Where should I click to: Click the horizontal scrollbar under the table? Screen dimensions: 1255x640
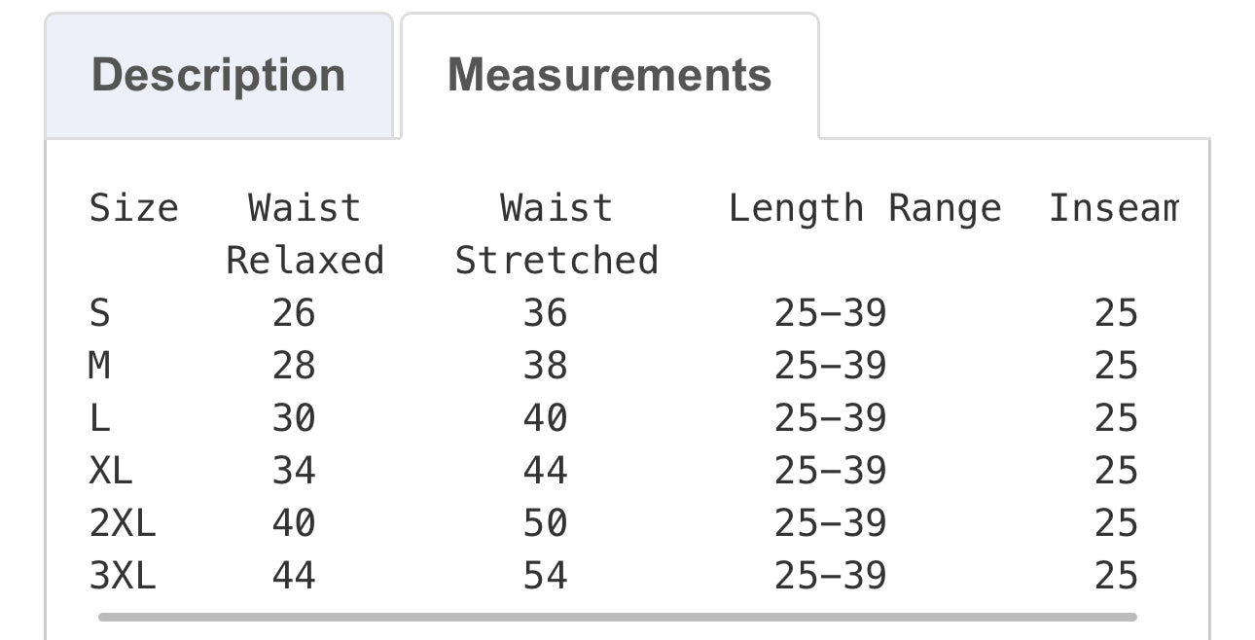coord(617,617)
